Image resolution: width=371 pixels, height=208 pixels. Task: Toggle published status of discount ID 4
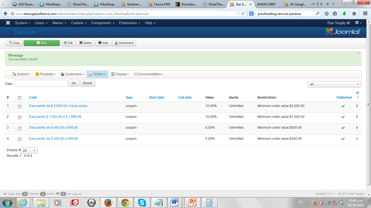tap(343, 128)
